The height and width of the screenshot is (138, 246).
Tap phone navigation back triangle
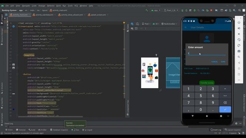[x=193, y=116]
